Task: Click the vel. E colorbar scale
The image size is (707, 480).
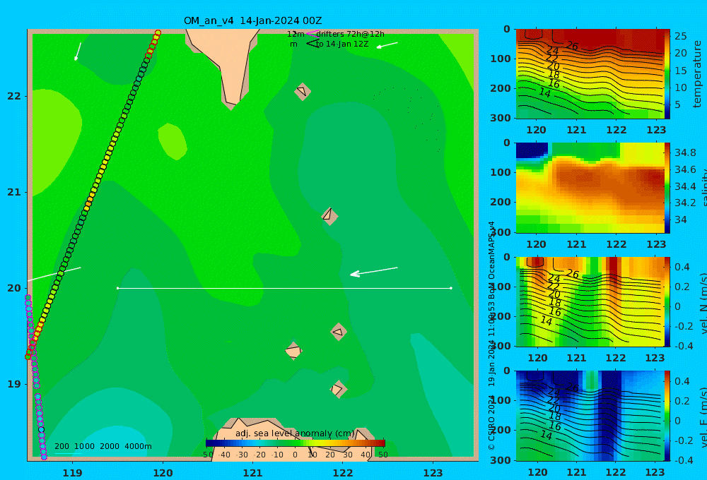Action: (x=667, y=416)
